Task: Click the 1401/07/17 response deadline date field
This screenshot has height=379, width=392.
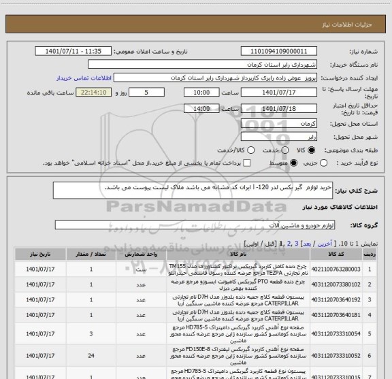Action: (279, 93)
